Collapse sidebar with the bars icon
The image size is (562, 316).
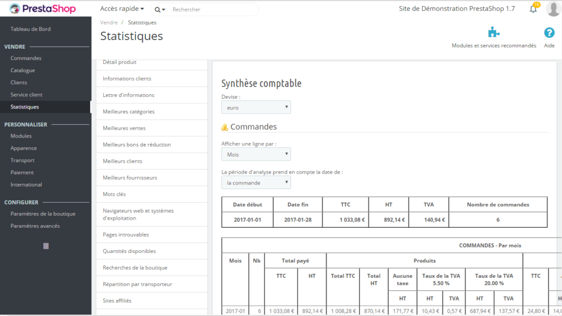click(x=46, y=246)
